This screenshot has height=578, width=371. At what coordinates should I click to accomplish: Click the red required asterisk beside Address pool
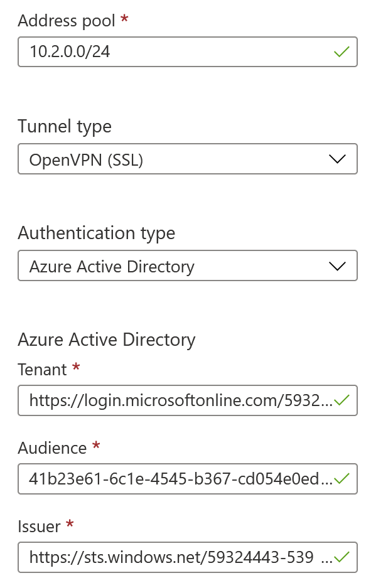[x=124, y=18]
